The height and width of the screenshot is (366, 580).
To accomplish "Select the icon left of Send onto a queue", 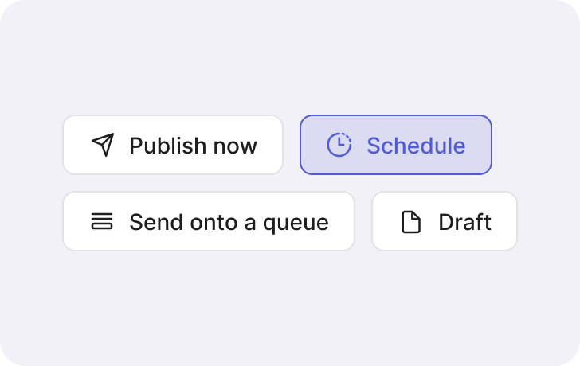I will coord(102,221).
